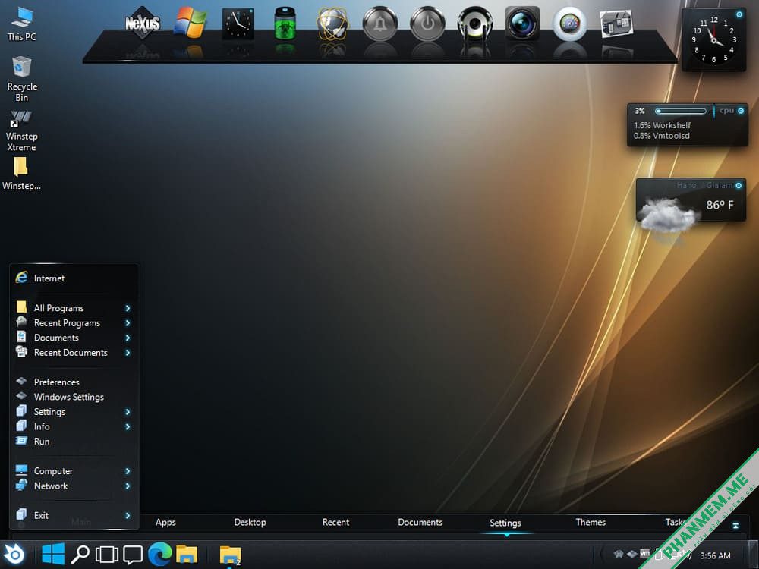Expand the Settings submenu arrow in the menu
The height and width of the screenshot is (569, 759).
128,412
